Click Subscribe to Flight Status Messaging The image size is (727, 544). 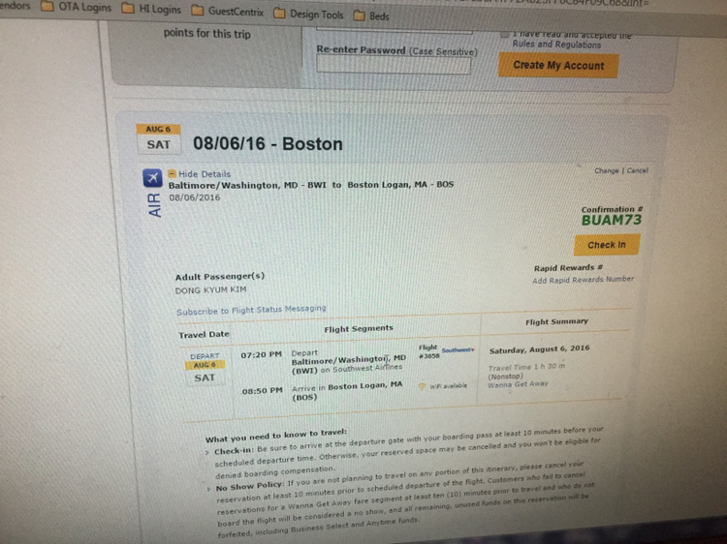pos(251,310)
